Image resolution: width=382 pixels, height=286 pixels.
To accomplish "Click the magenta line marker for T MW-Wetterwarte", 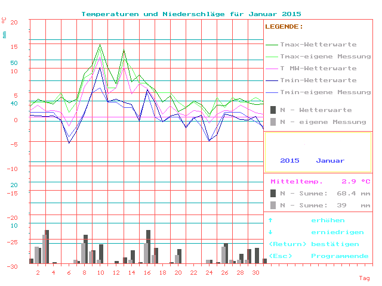I will 272,69.
